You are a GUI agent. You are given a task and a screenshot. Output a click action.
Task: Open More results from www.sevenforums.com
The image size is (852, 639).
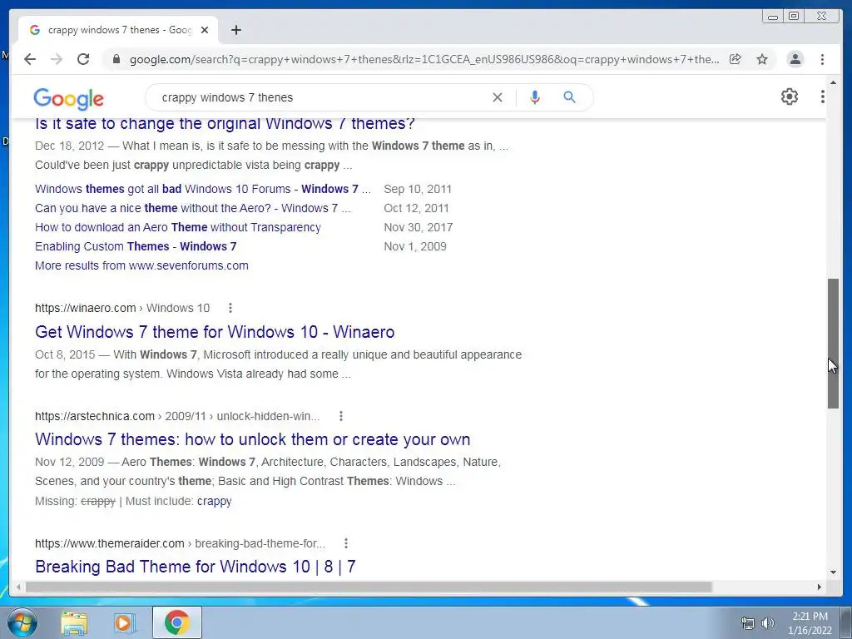[x=141, y=265]
